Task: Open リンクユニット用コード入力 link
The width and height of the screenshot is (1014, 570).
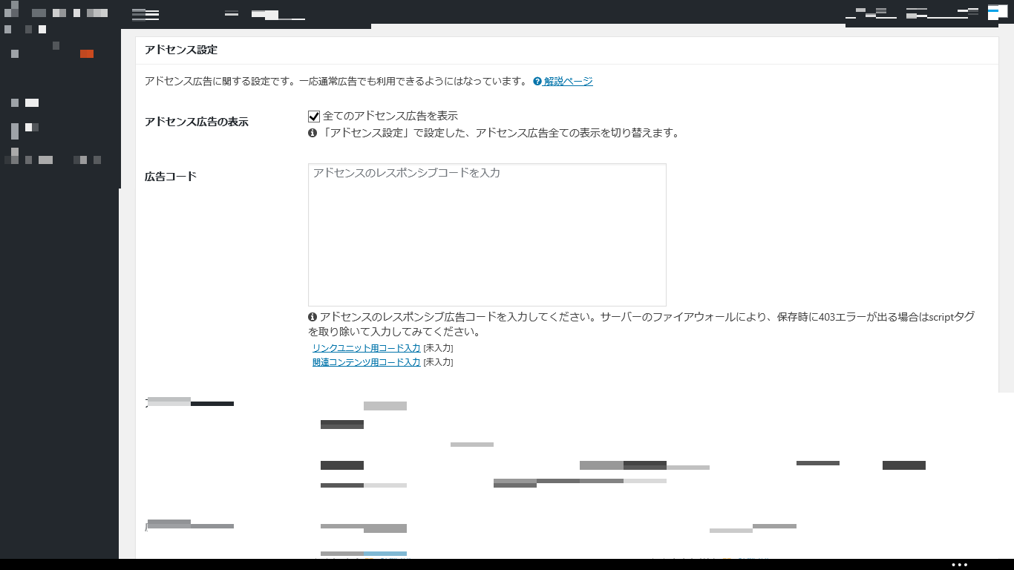Action: (366, 348)
